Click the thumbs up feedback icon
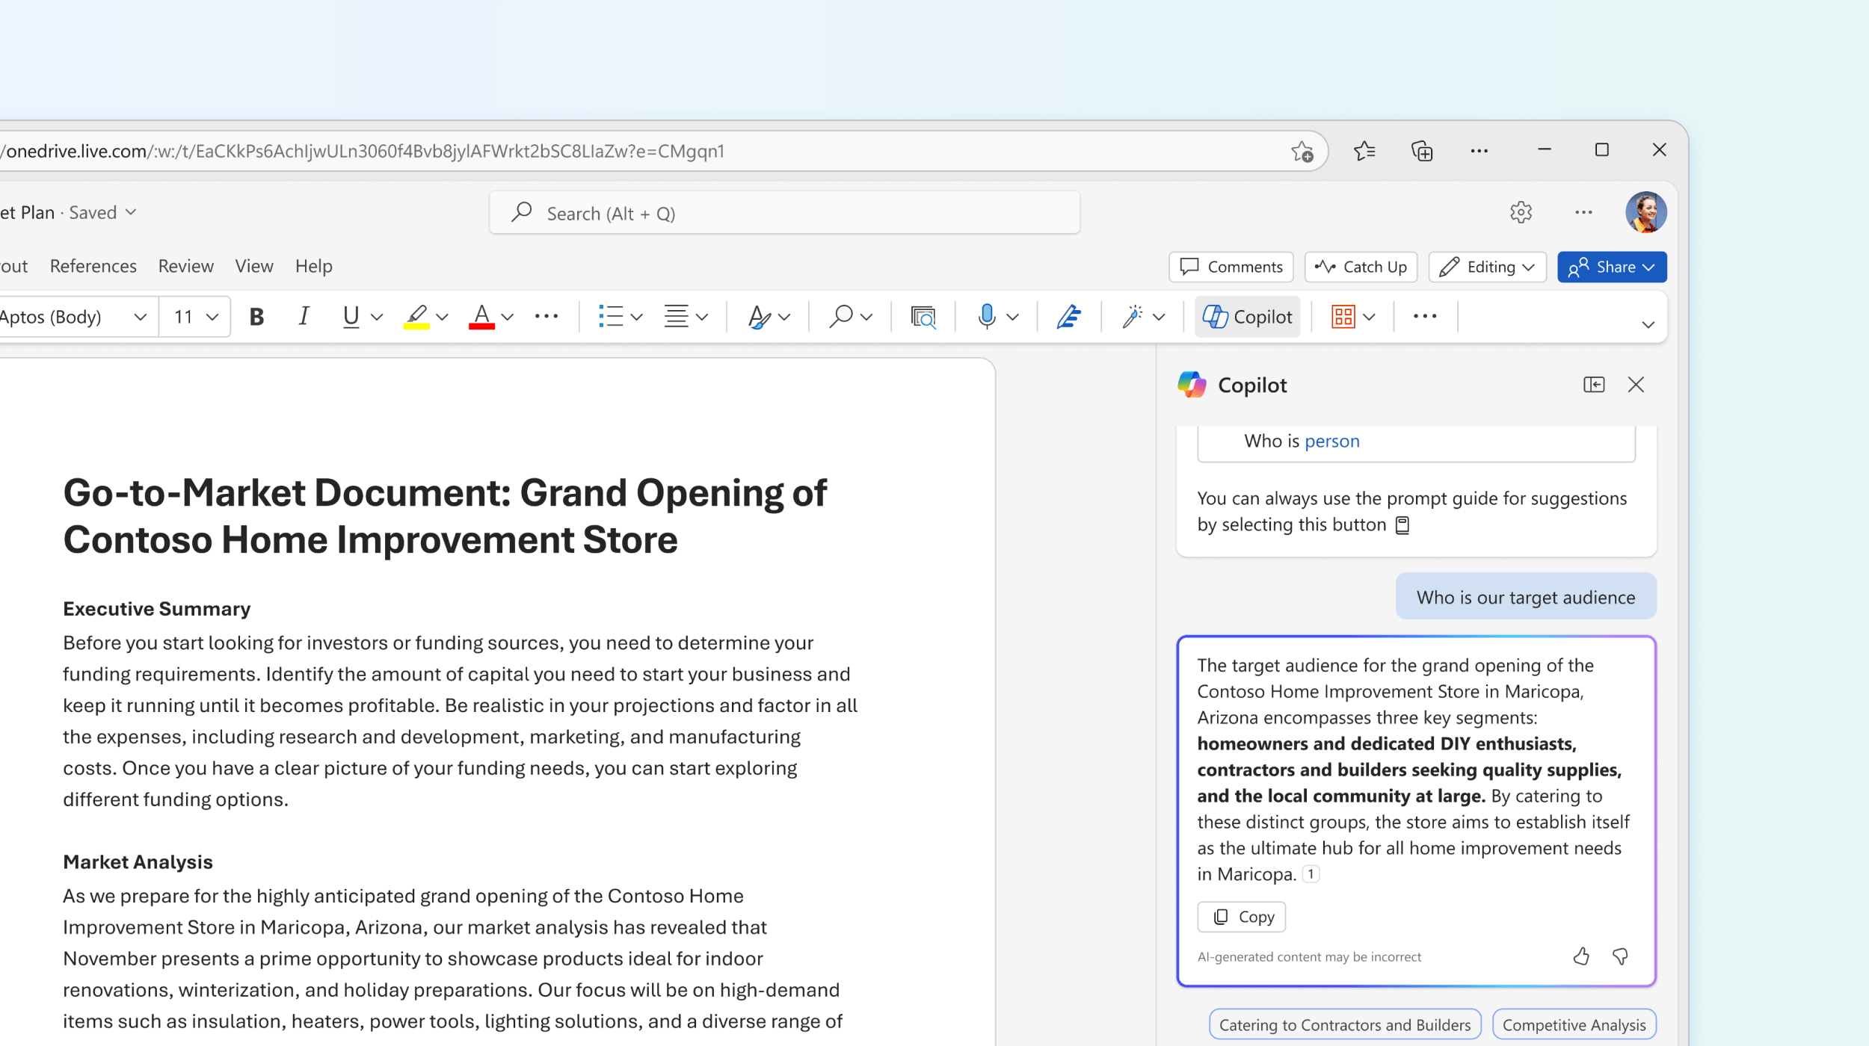Image resolution: width=1869 pixels, height=1046 pixels. (1581, 956)
